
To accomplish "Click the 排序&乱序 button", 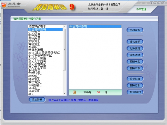I will (x=135, y=55).
